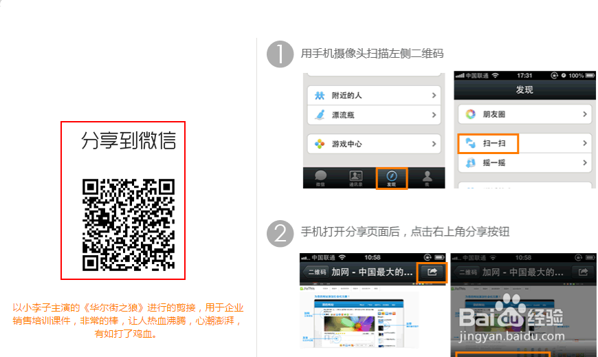Select the 扫一扫 label

pos(494,143)
